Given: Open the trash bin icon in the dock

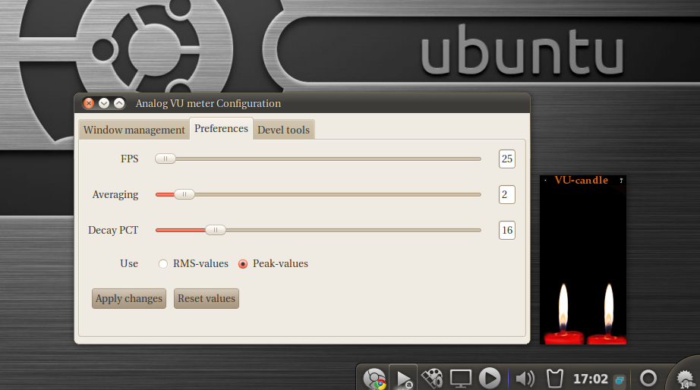Looking at the screenshot, I should pyautogui.click(x=554, y=379).
